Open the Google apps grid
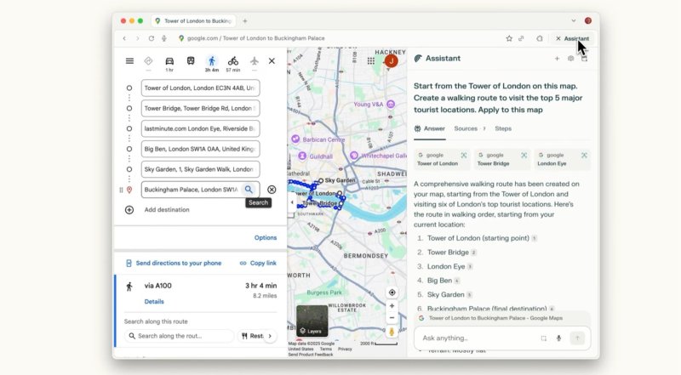 [371, 60]
